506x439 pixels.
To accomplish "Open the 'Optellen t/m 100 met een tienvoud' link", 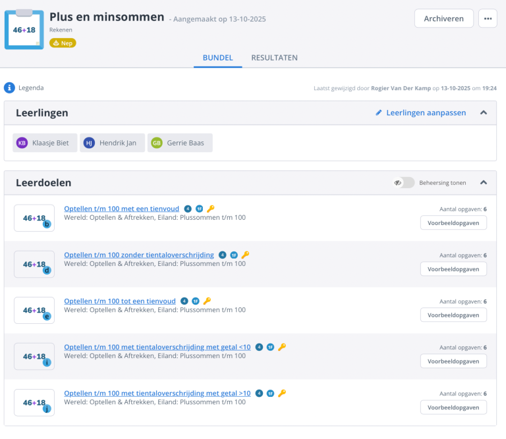I will pyautogui.click(x=121, y=209).
